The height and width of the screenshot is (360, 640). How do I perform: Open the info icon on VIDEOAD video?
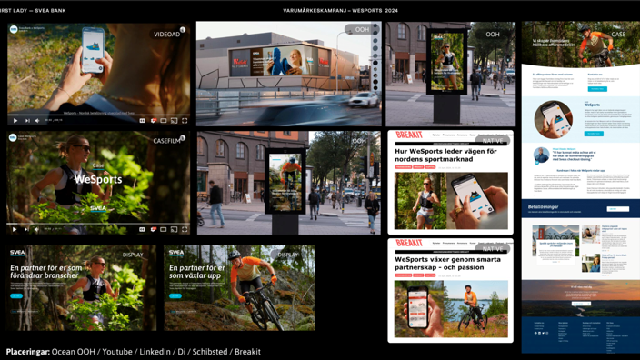click(x=183, y=29)
